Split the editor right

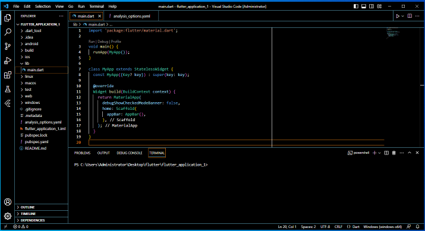point(410,16)
